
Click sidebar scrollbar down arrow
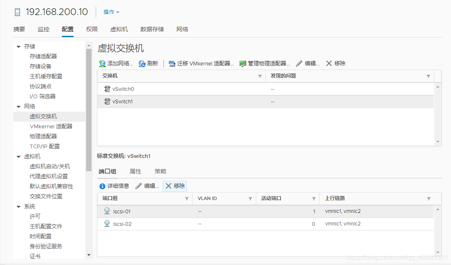[x=89, y=255]
